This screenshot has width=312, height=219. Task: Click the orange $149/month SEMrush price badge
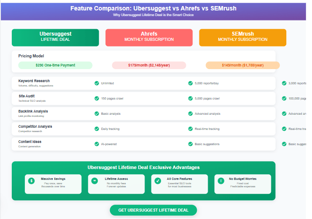pos(243,65)
